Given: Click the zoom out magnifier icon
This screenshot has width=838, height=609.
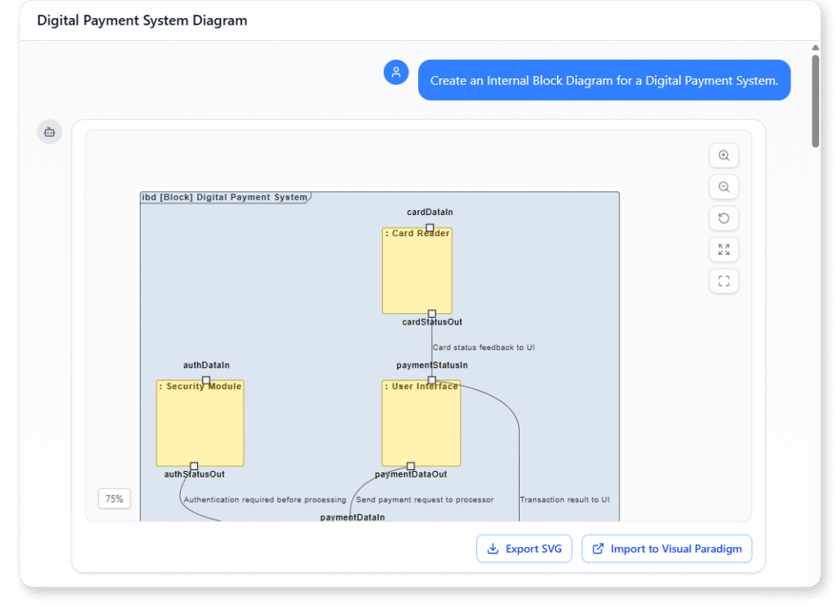Looking at the screenshot, I should point(723,186).
